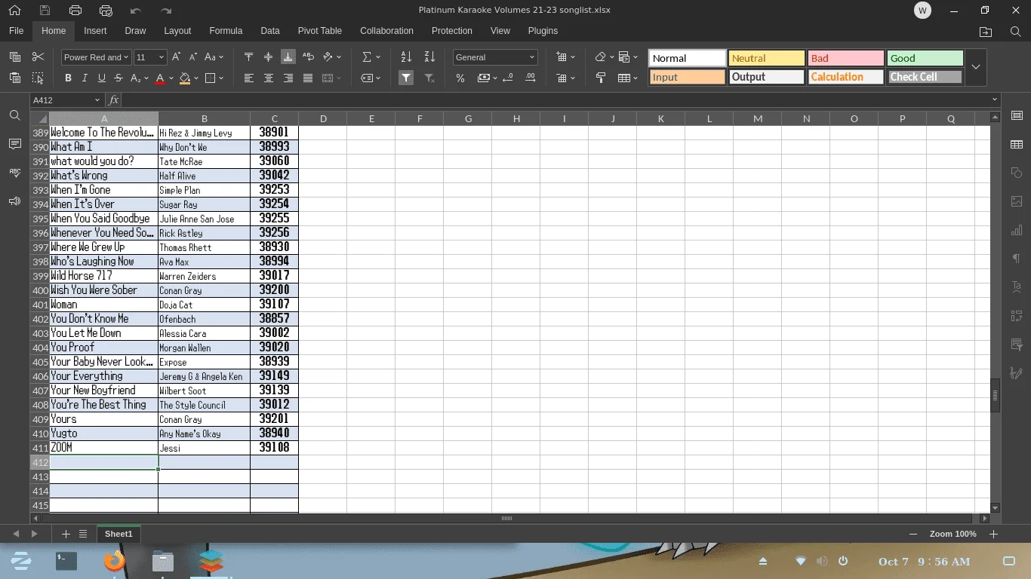Expand the formula bar chevron
This screenshot has width=1031, height=579.
pos(995,100)
